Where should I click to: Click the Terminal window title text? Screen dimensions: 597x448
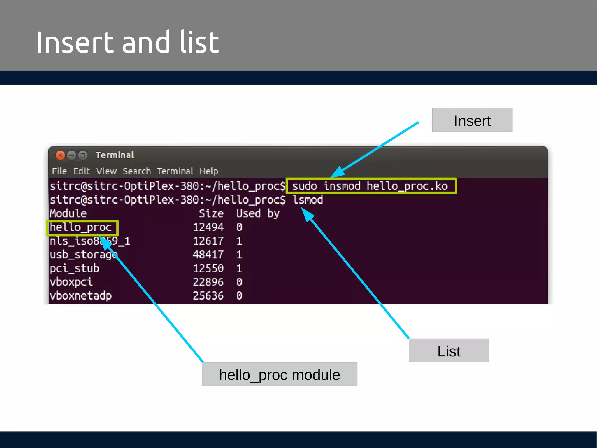point(115,155)
